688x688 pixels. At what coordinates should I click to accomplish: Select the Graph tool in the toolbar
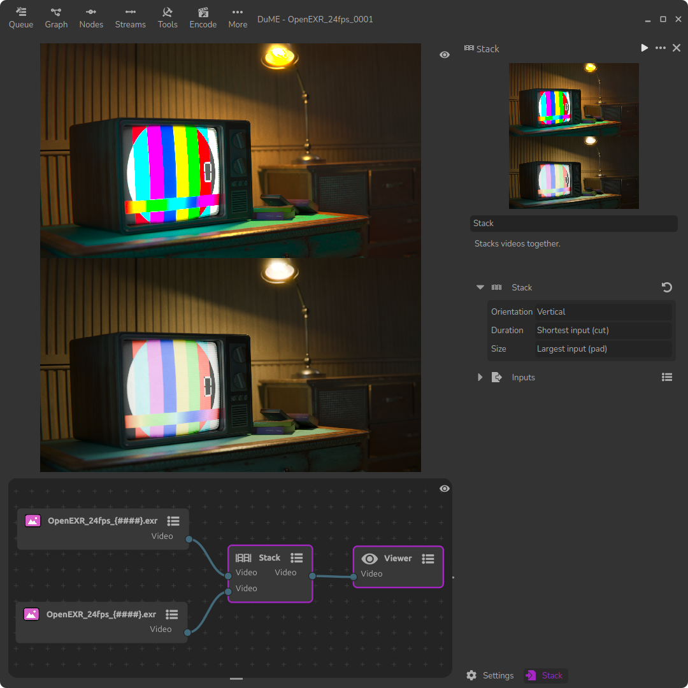pos(55,17)
